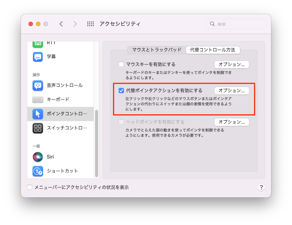This screenshot has width=292, height=225.
Task: Toggle メニューバーにアクセシビリティの状況を表示 checkbox
Action: [x=30, y=187]
